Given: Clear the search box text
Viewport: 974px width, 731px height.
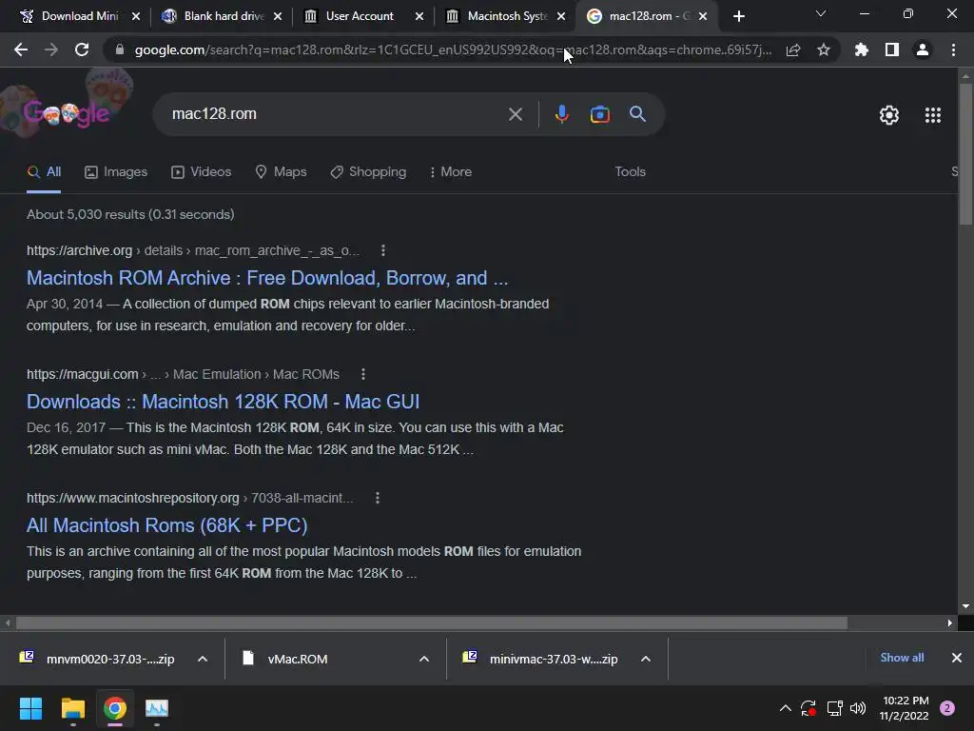Looking at the screenshot, I should (516, 114).
